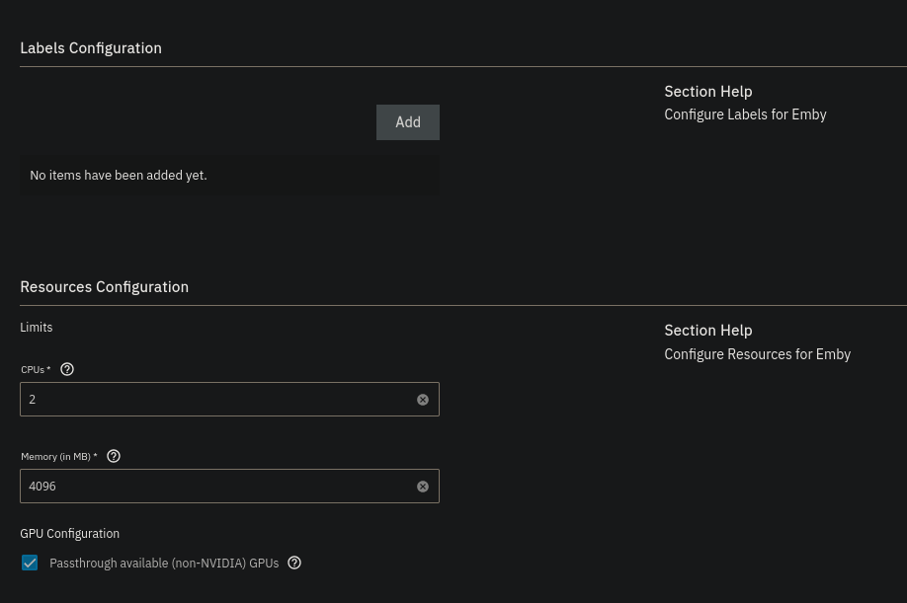Click the Configure Labels for Emby text
This screenshot has width=907, height=603.
point(745,114)
